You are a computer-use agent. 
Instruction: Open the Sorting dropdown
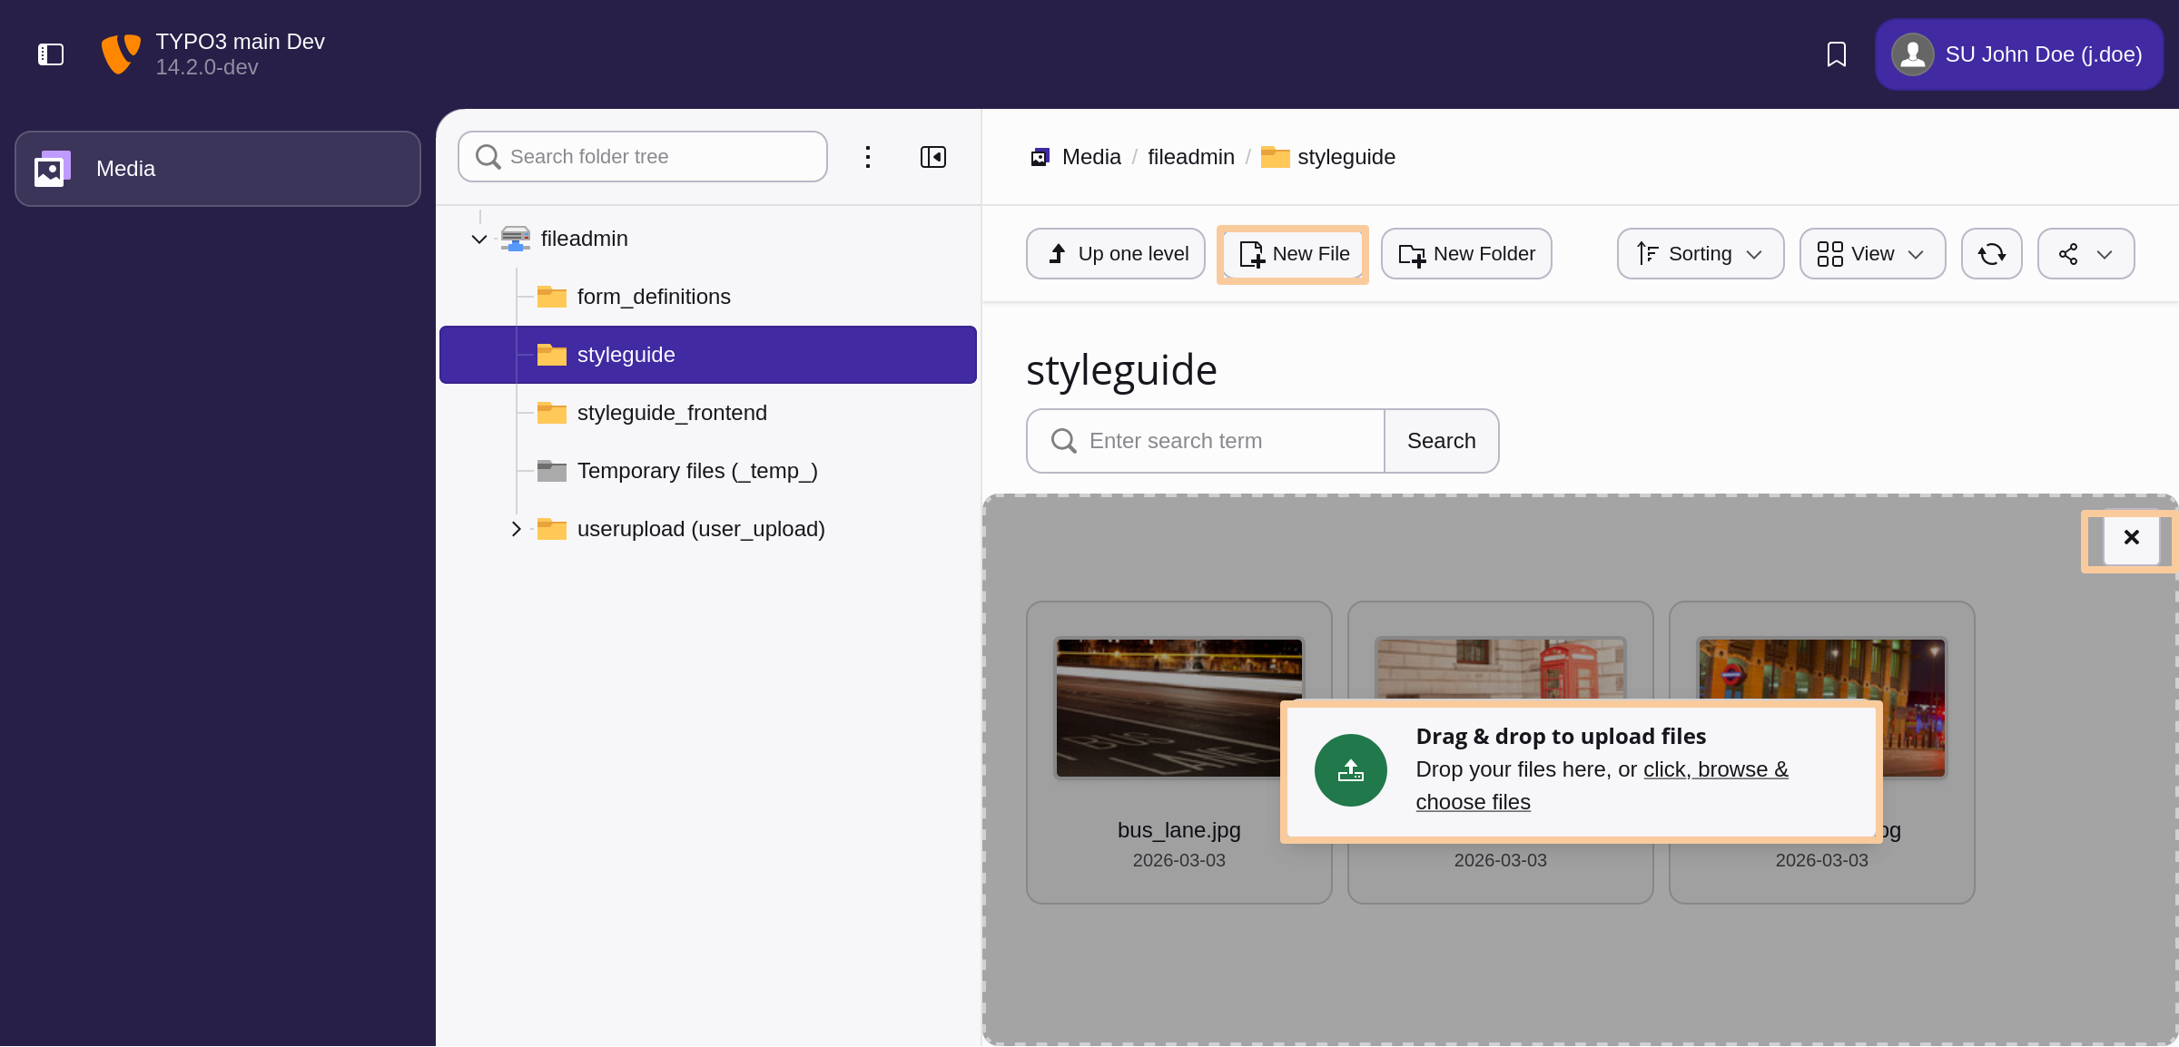pyautogui.click(x=1700, y=254)
